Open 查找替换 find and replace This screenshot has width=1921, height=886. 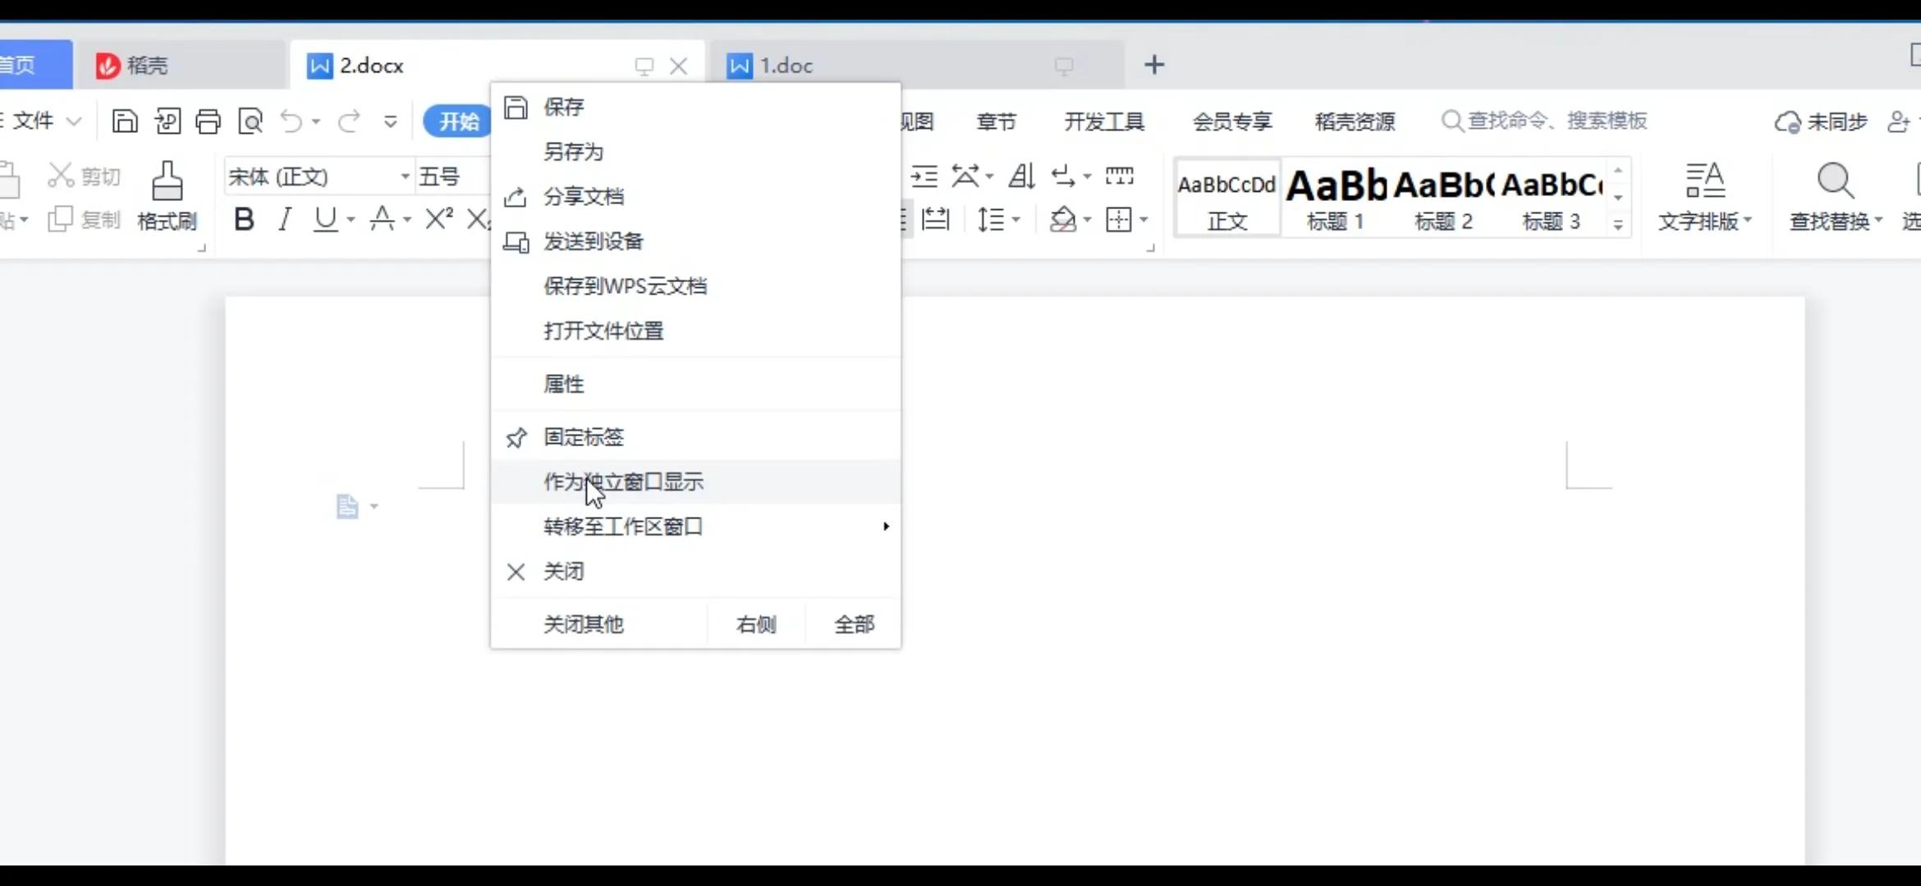1836,197
